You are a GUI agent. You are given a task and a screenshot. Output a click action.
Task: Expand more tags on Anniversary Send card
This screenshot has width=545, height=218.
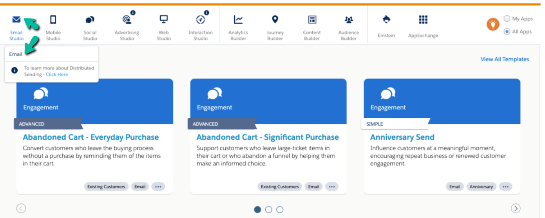pyautogui.click(x=505, y=187)
